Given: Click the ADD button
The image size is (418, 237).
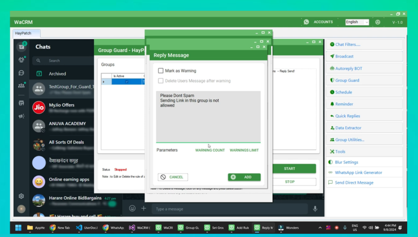Looking at the screenshot, I should (x=244, y=177).
